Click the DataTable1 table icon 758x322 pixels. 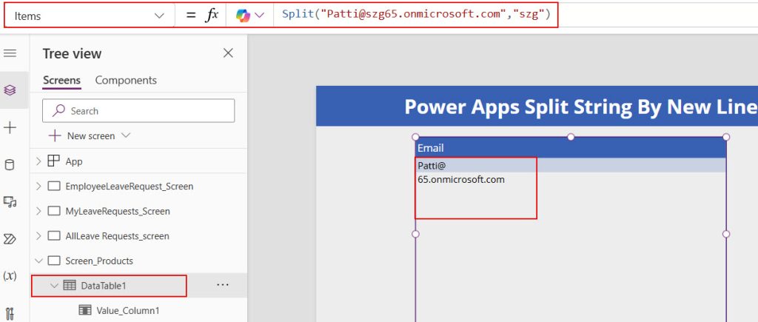click(69, 286)
